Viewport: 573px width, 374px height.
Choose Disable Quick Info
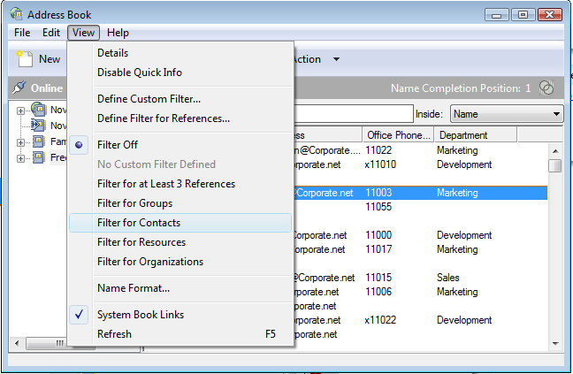click(x=180, y=73)
